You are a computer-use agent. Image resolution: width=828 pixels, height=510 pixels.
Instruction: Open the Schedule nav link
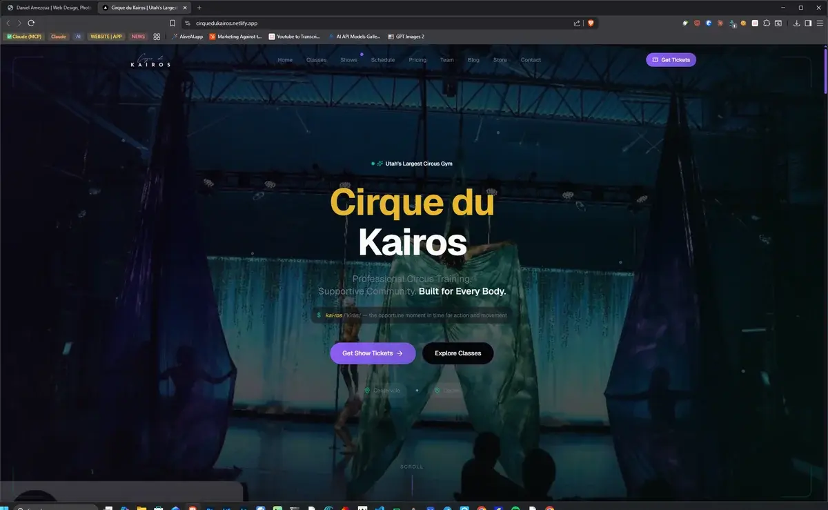tap(383, 60)
